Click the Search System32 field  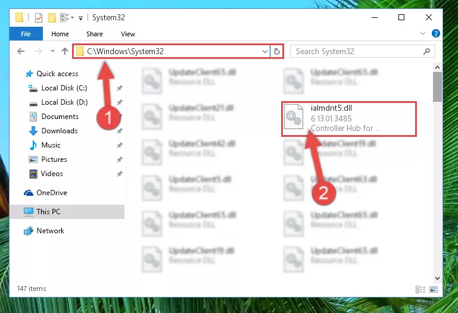point(362,52)
